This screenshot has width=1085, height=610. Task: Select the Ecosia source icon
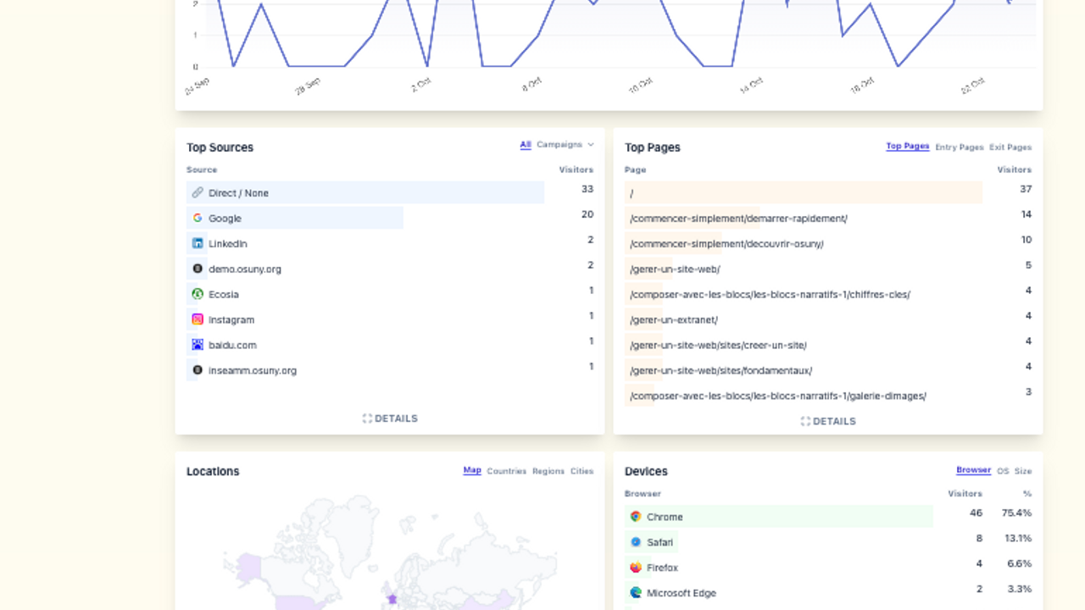click(198, 294)
